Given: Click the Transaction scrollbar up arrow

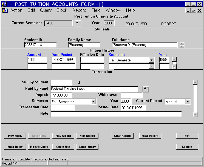Looking at the screenshot, I should point(195,82).
